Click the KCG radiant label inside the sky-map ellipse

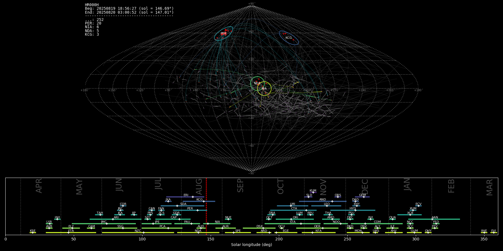pyautogui.click(x=289, y=38)
